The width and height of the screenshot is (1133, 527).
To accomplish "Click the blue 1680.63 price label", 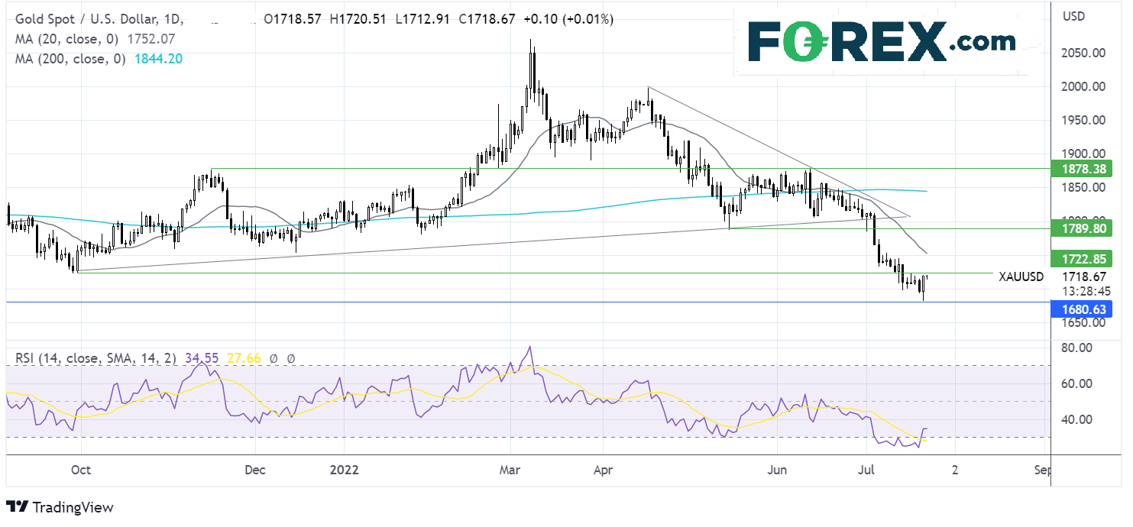I will point(1080,309).
